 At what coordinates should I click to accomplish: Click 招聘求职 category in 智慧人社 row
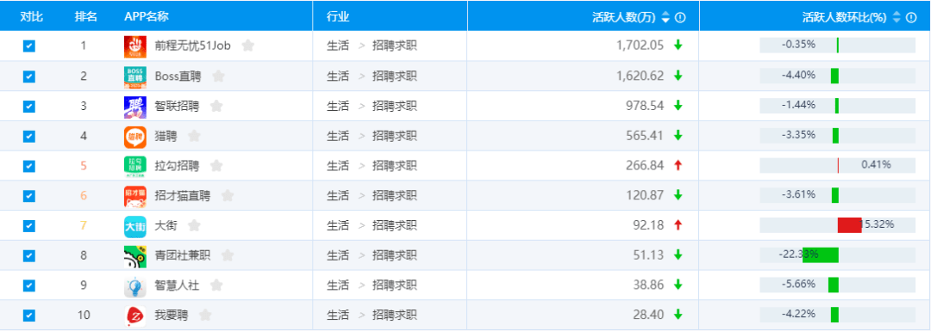395,285
